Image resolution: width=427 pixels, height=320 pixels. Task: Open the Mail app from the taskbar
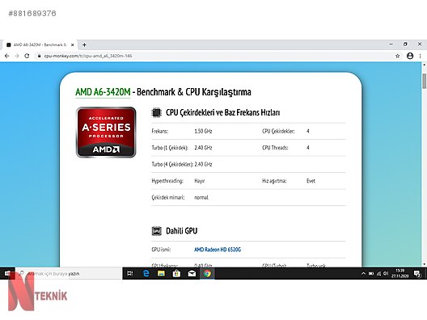click(x=192, y=273)
